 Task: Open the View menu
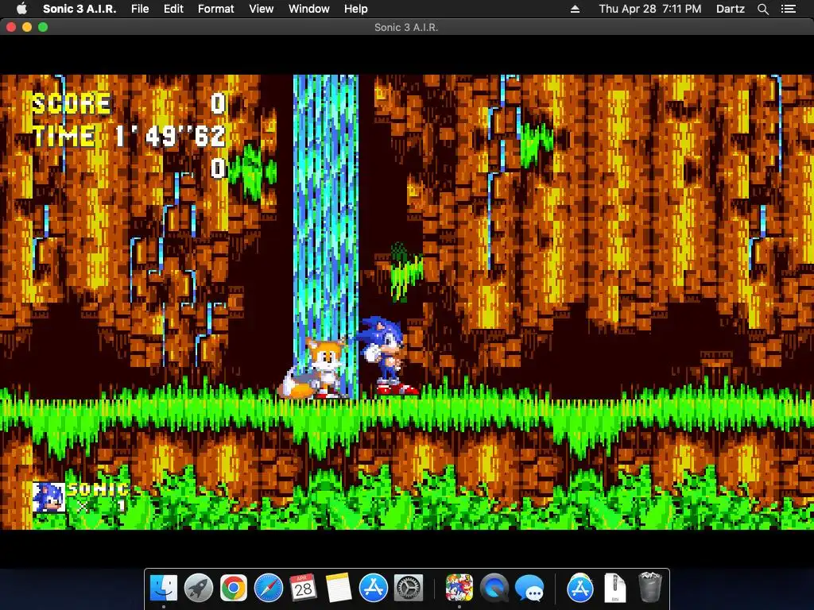pyautogui.click(x=261, y=9)
